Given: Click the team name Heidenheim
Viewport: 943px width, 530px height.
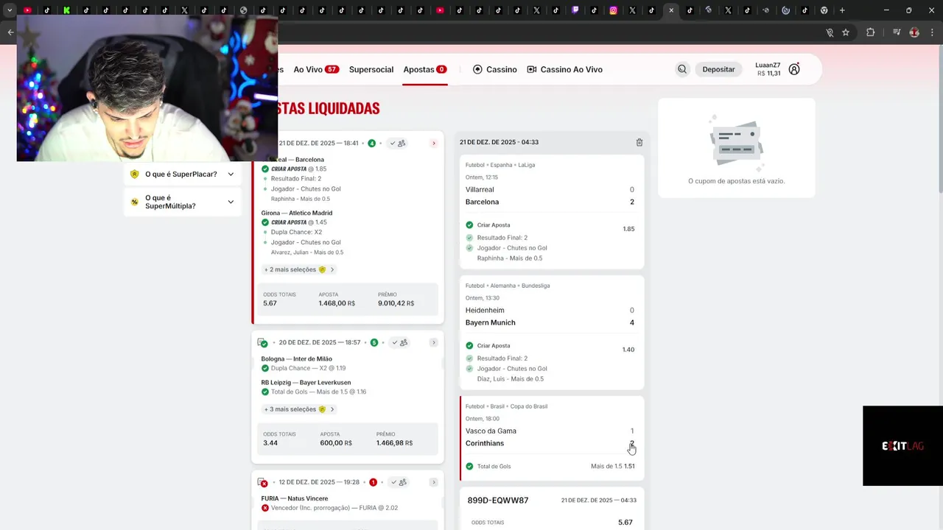Looking at the screenshot, I should (485, 311).
